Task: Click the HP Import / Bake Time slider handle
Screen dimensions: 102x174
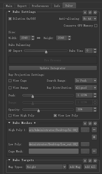Action: [46, 52]
